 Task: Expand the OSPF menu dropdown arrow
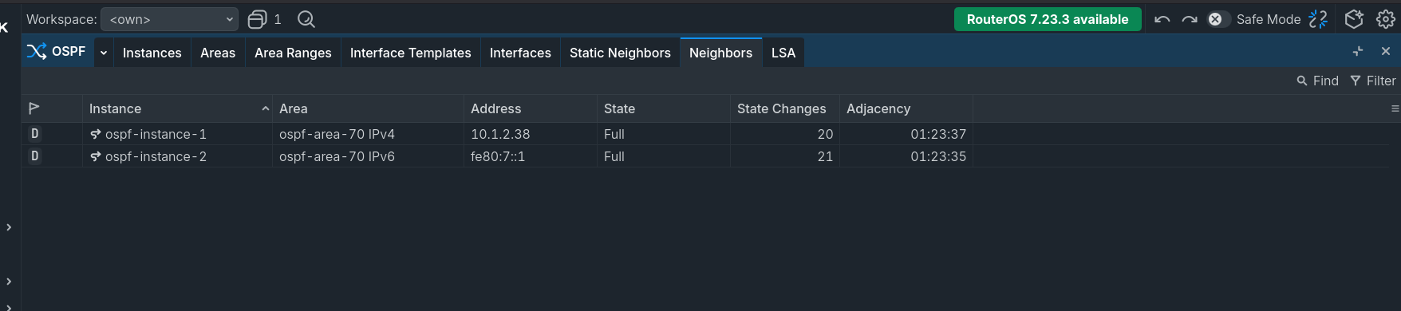(x=104, y=53)
